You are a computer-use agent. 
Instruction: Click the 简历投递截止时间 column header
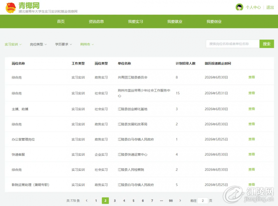(x=218, y=63)
